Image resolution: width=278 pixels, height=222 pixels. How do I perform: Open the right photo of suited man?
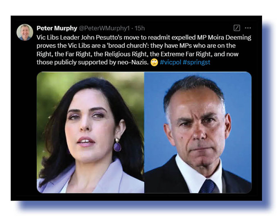[x=198, y=132]
